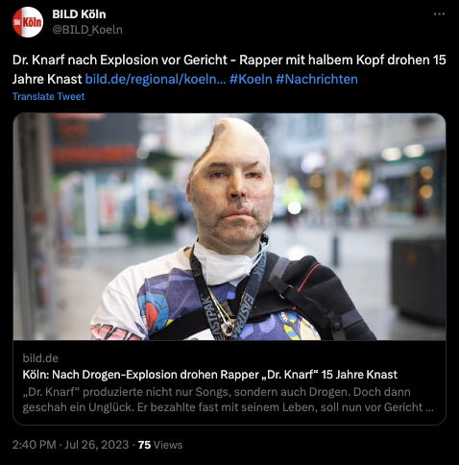Follow the bild.de/regional/koeln… link

point(156,79)
